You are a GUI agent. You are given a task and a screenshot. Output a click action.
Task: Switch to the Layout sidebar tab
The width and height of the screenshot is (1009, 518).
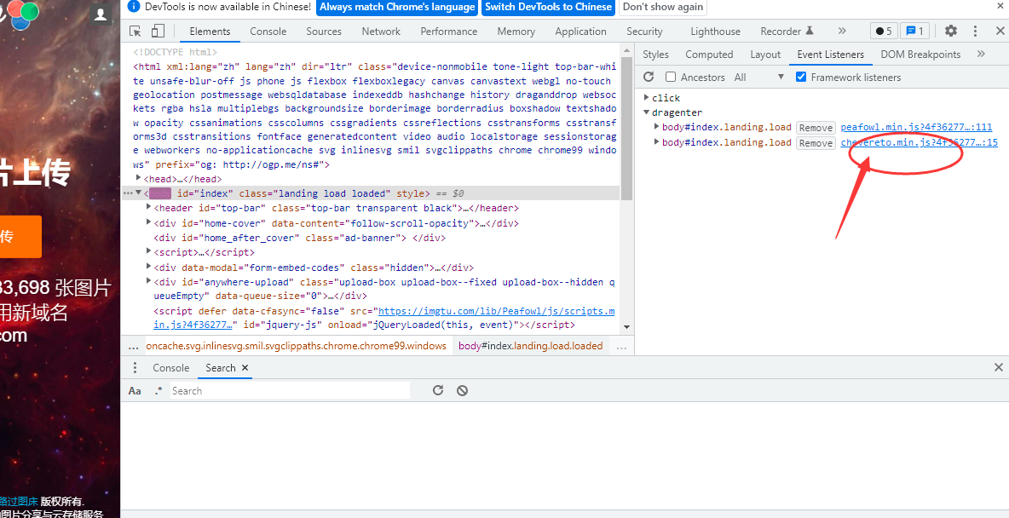pos(765,54)
